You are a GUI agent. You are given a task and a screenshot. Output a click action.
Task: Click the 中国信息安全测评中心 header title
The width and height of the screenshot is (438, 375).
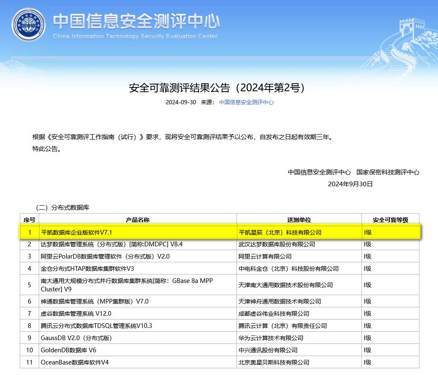point(136,21)
